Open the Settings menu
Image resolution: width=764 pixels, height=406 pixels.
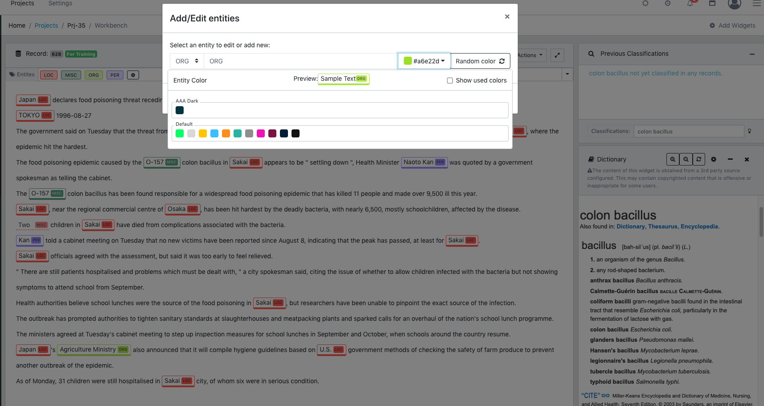point(60,4)
